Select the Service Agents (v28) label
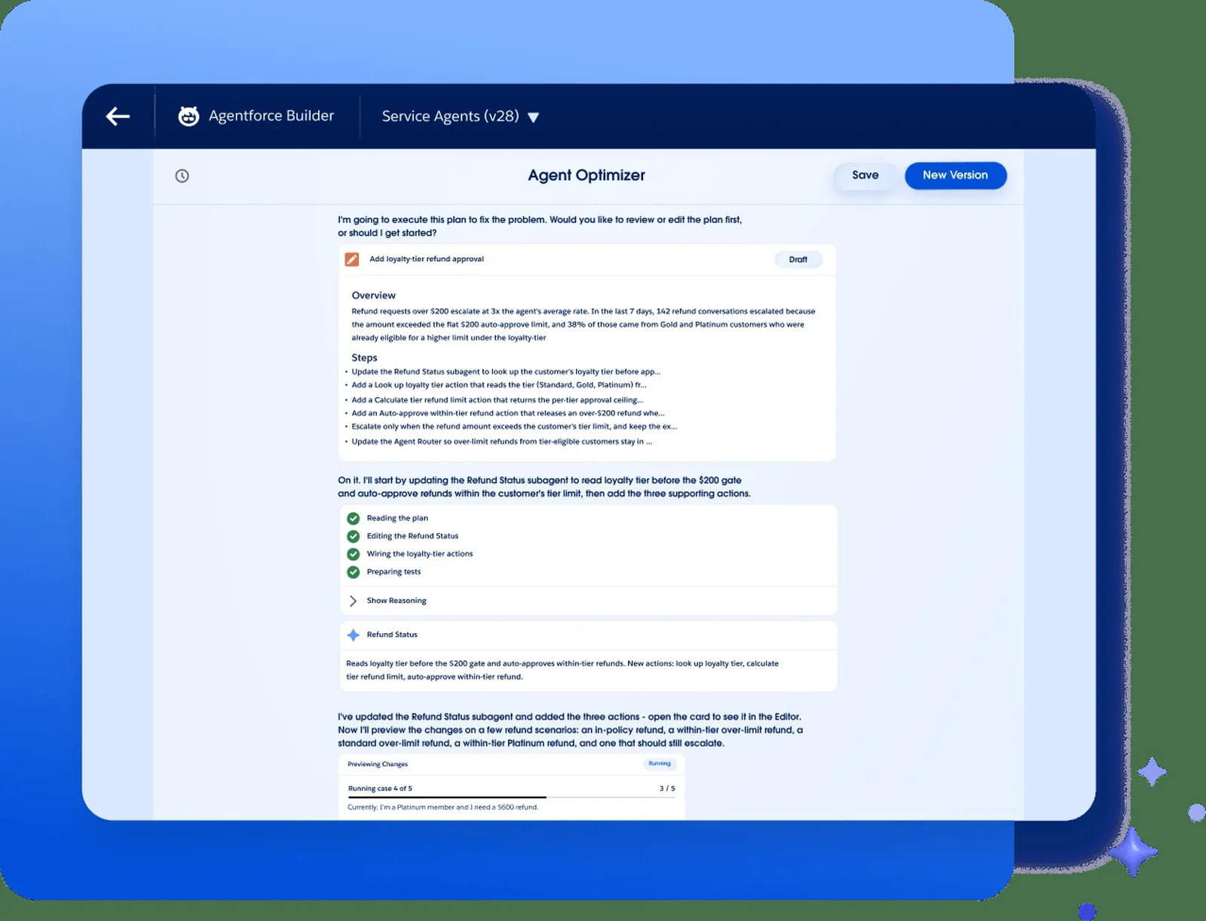The image size is (1206, 921). tap(451, 116)
